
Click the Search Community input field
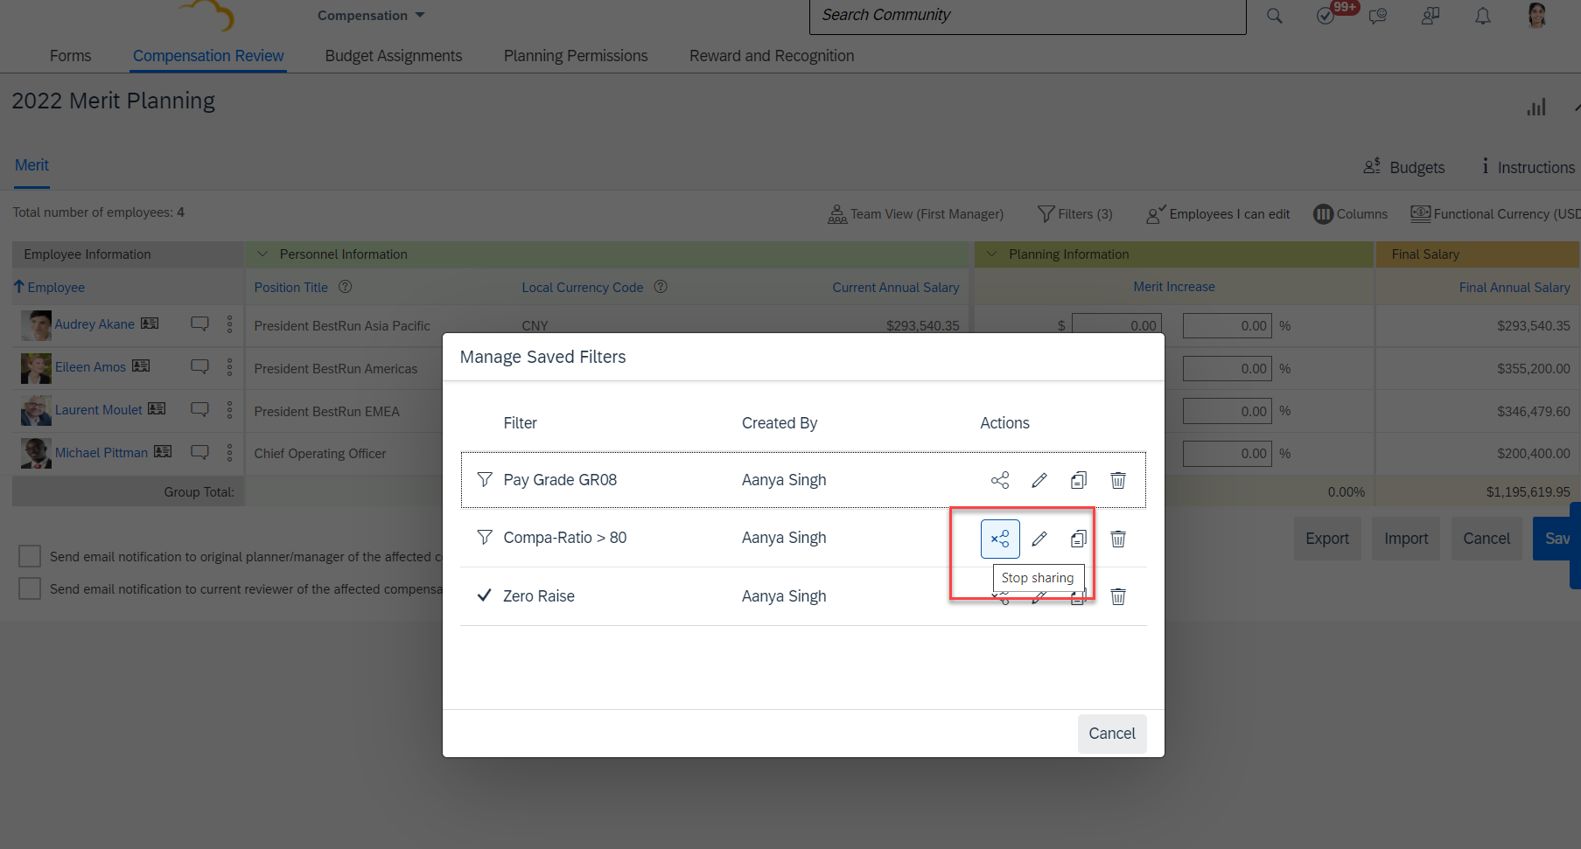tap(1026, 16)
